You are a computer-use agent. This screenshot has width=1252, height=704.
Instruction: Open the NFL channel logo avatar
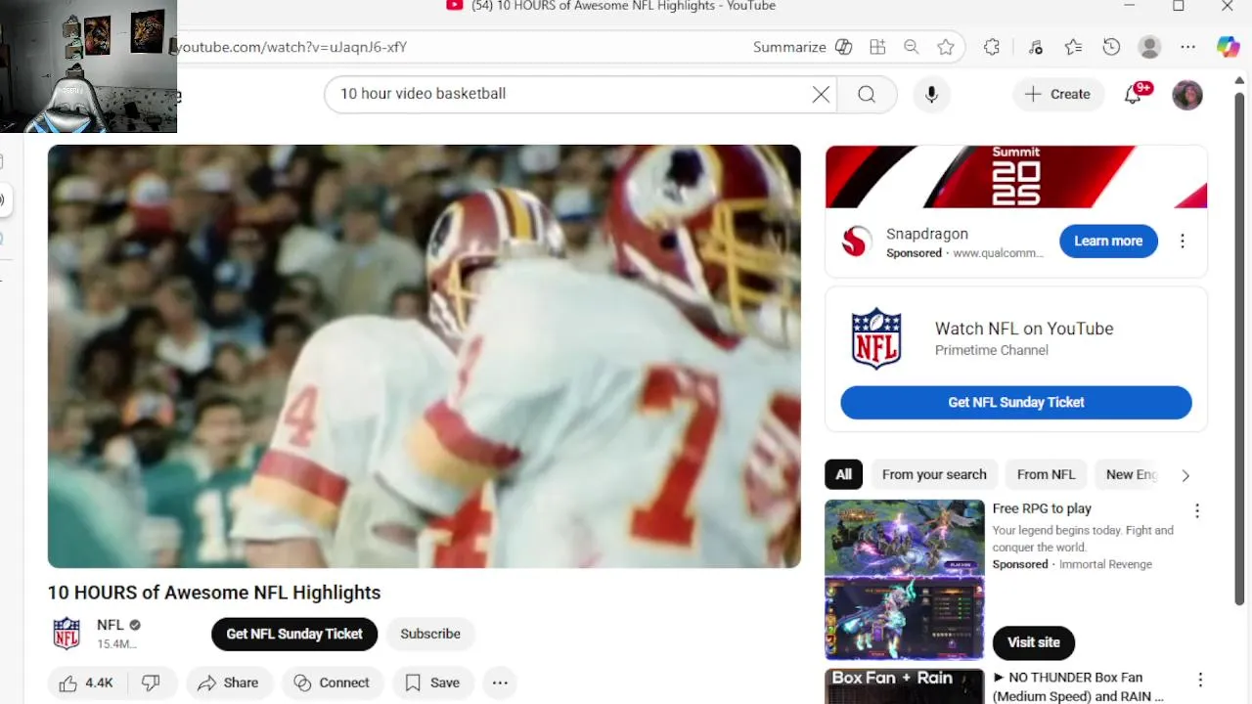point(67,634)
